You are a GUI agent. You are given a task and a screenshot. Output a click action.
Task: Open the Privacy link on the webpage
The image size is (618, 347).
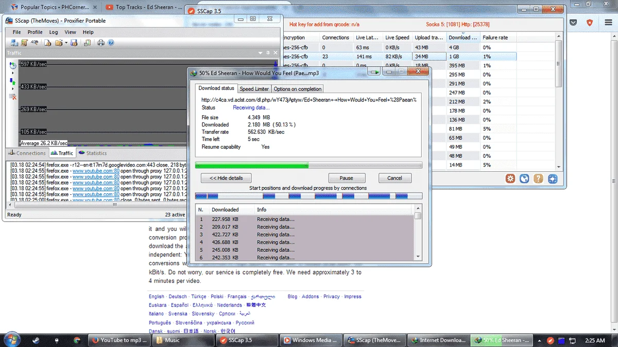332,297
